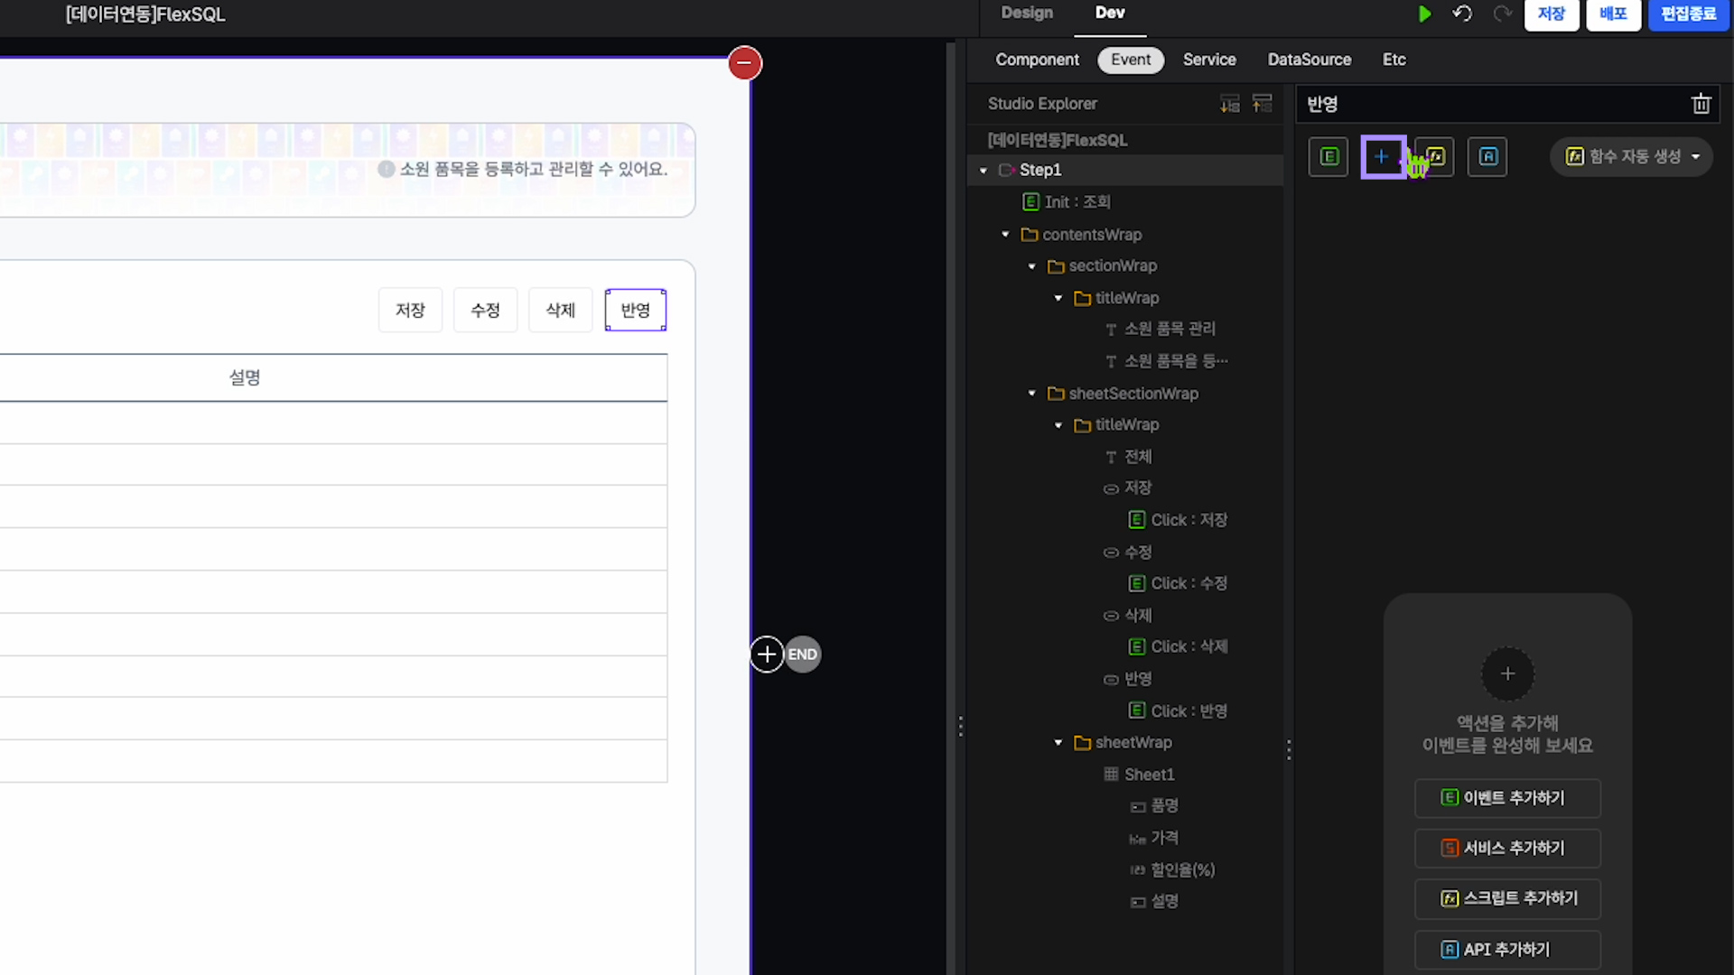Viewport: 1734px width, 975px height.
Task: Click the blue A API action icon
Action: 1487,157
